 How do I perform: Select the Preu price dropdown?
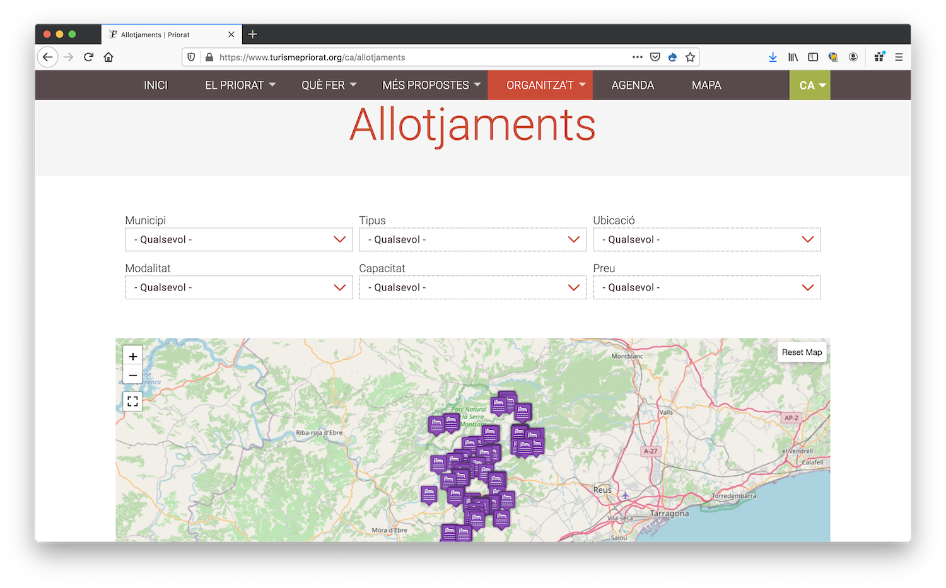click(706, 287)
